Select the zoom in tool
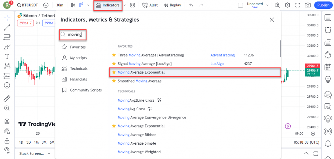The height and width of the screenshot is (159, 334). pos(7,108)
